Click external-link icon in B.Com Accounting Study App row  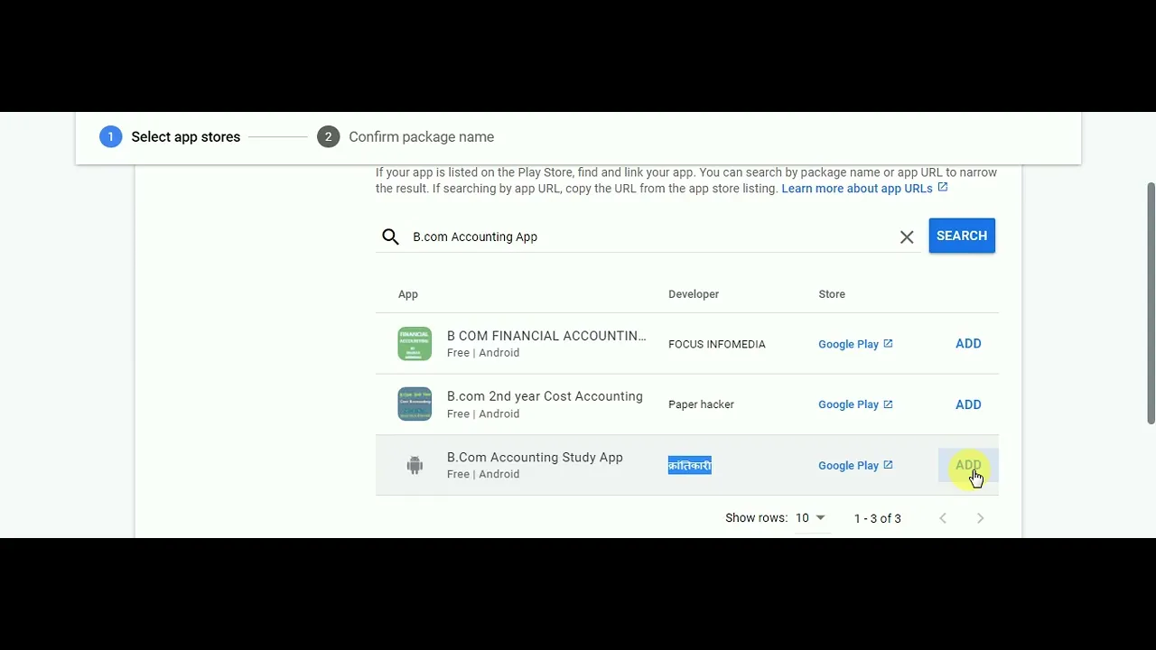pyautogui.click(x=888, y=465)
